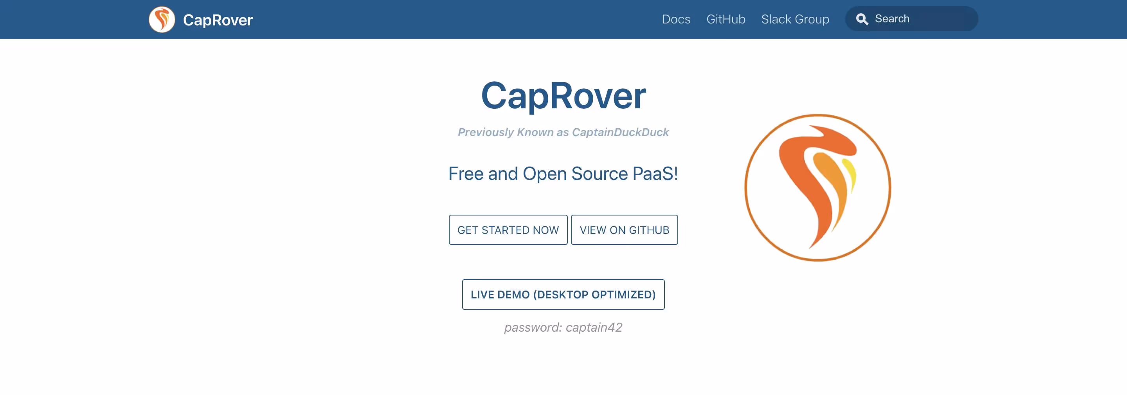The width and height of the screenshot is (1127, 395).
Task: Click the CapRover site title in navbar
Action: [x=218, y=20]
